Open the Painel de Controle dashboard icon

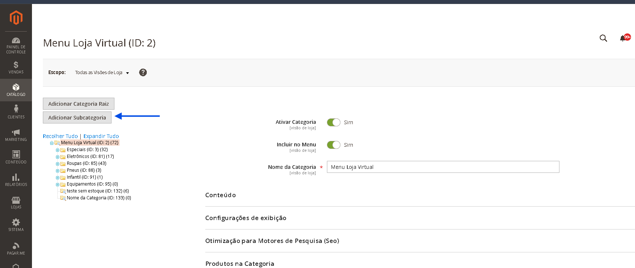click(x=16, y=40)
